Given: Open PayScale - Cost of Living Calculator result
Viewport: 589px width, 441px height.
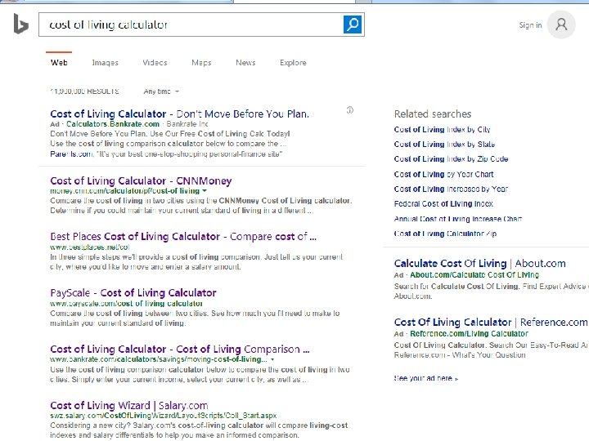Looking at the screenshot, I should coord(133,292).
